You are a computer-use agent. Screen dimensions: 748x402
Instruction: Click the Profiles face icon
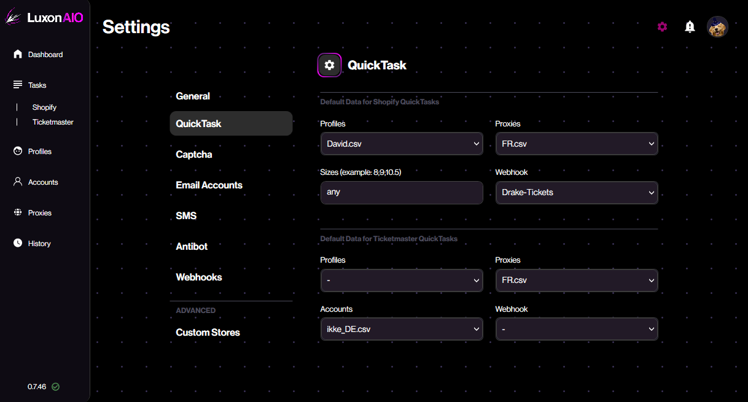point(18,151)
